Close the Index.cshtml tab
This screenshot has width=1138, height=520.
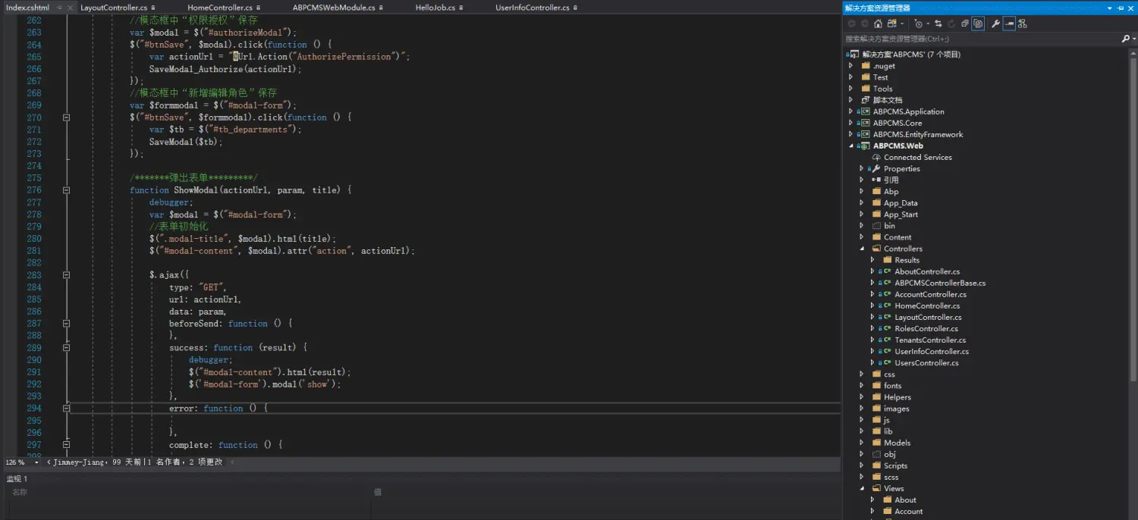71,8
